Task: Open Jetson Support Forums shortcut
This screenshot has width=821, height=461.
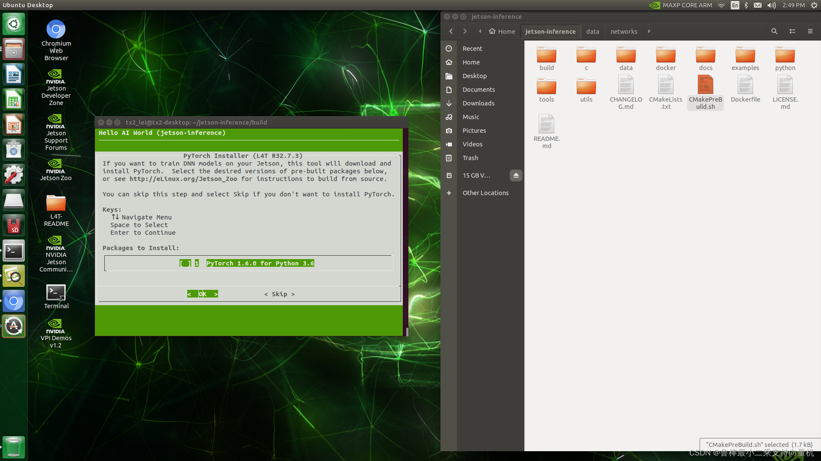Action: pos(56,132)
